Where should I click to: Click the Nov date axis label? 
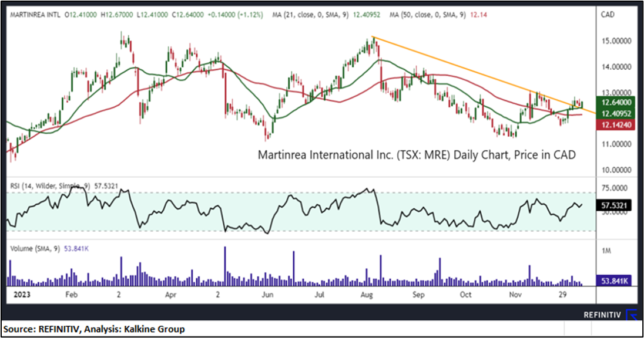(x=515, y=295)
